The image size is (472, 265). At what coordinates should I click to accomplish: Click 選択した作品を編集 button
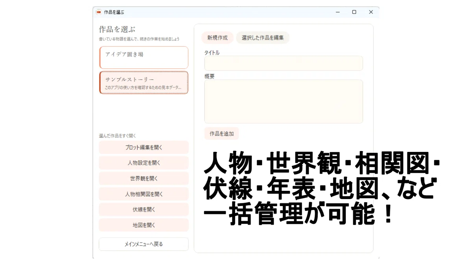(263, 38)
